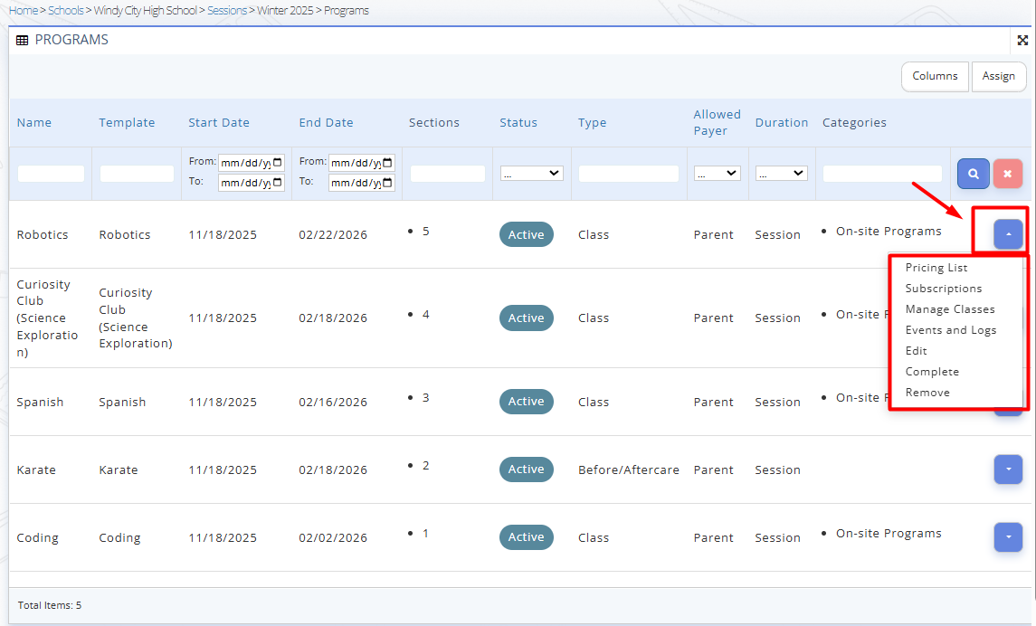
Task: Open the Karate row action dropdown
Action: (x=1007, y=469)
